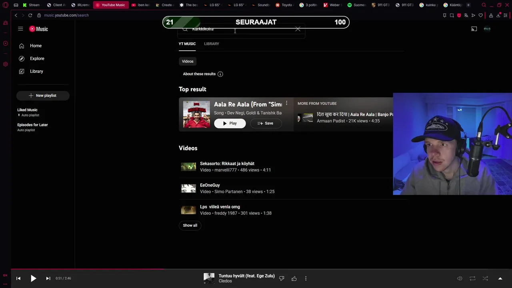Resume playback with the play button
The width and height of the screenshot is (512, 288).
coord(34,278)
